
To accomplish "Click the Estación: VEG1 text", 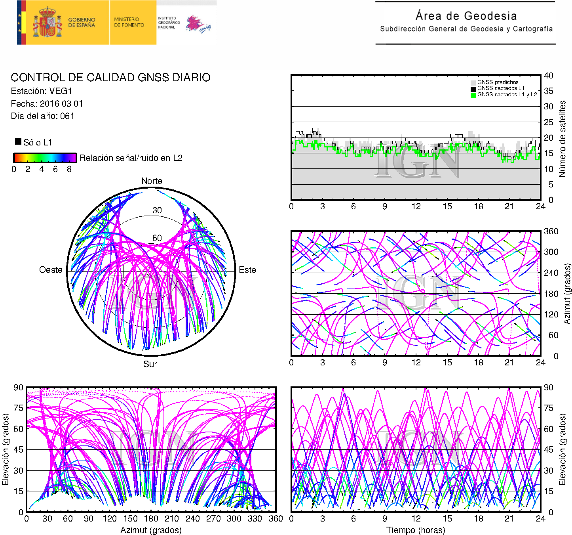I will pos(41,91).
